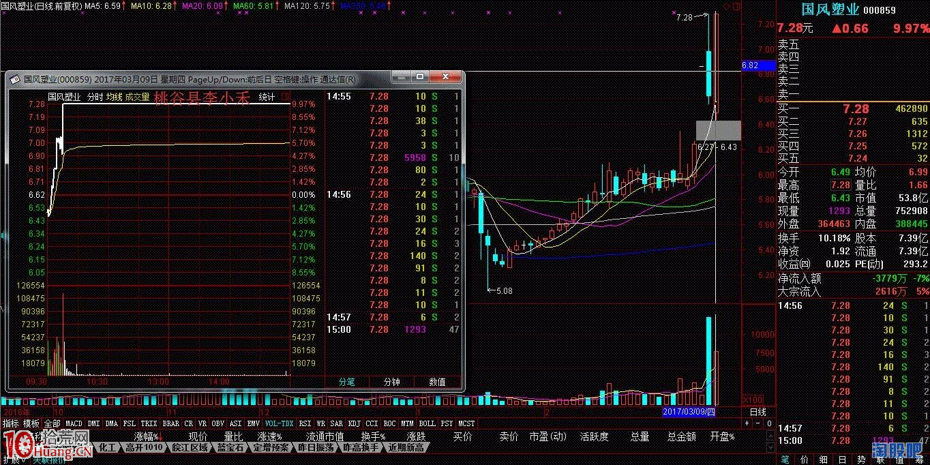Click the 高开1010 sector tab

coord(144,447)
